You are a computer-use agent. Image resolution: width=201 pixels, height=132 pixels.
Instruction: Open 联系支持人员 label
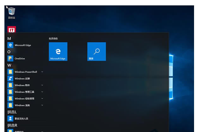21,119
